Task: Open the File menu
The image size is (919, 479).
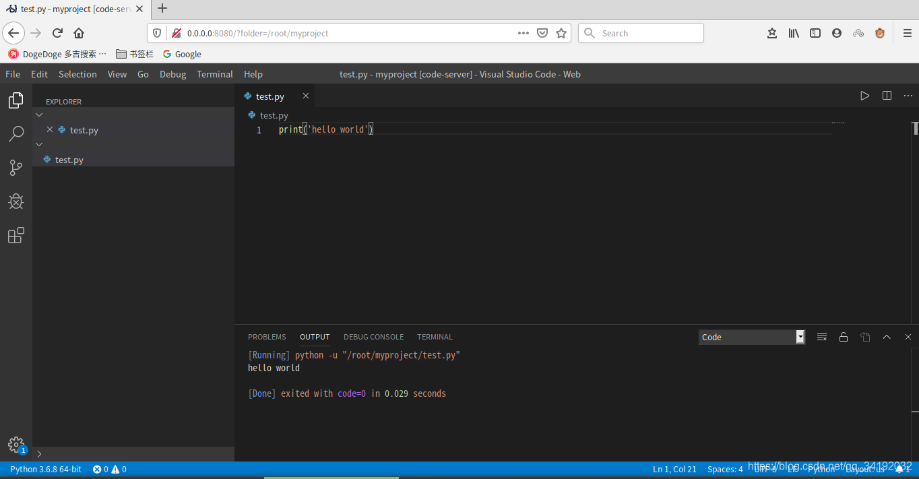Action: [x=13, y=74]
